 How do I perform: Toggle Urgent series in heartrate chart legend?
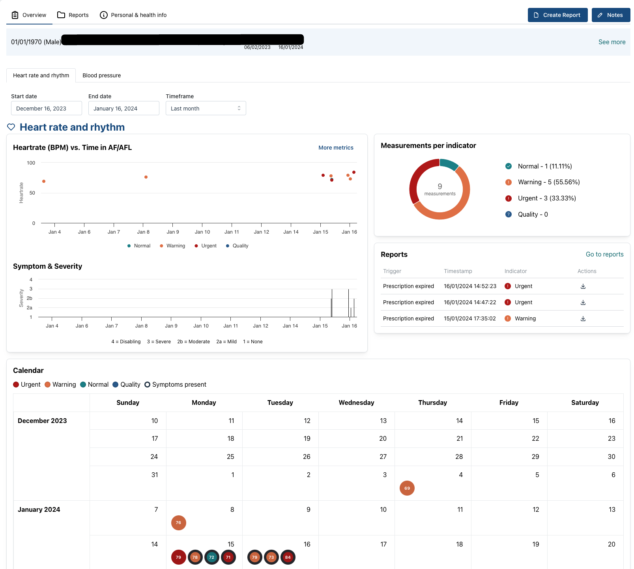206,246
